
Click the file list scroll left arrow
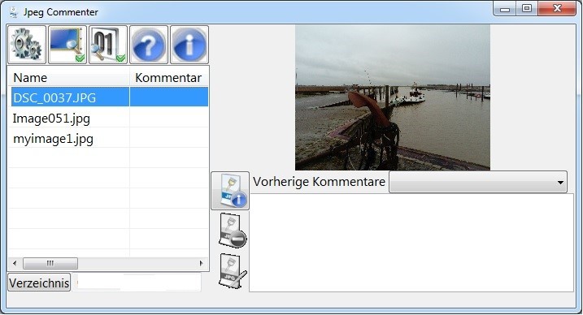coord(15,263)
